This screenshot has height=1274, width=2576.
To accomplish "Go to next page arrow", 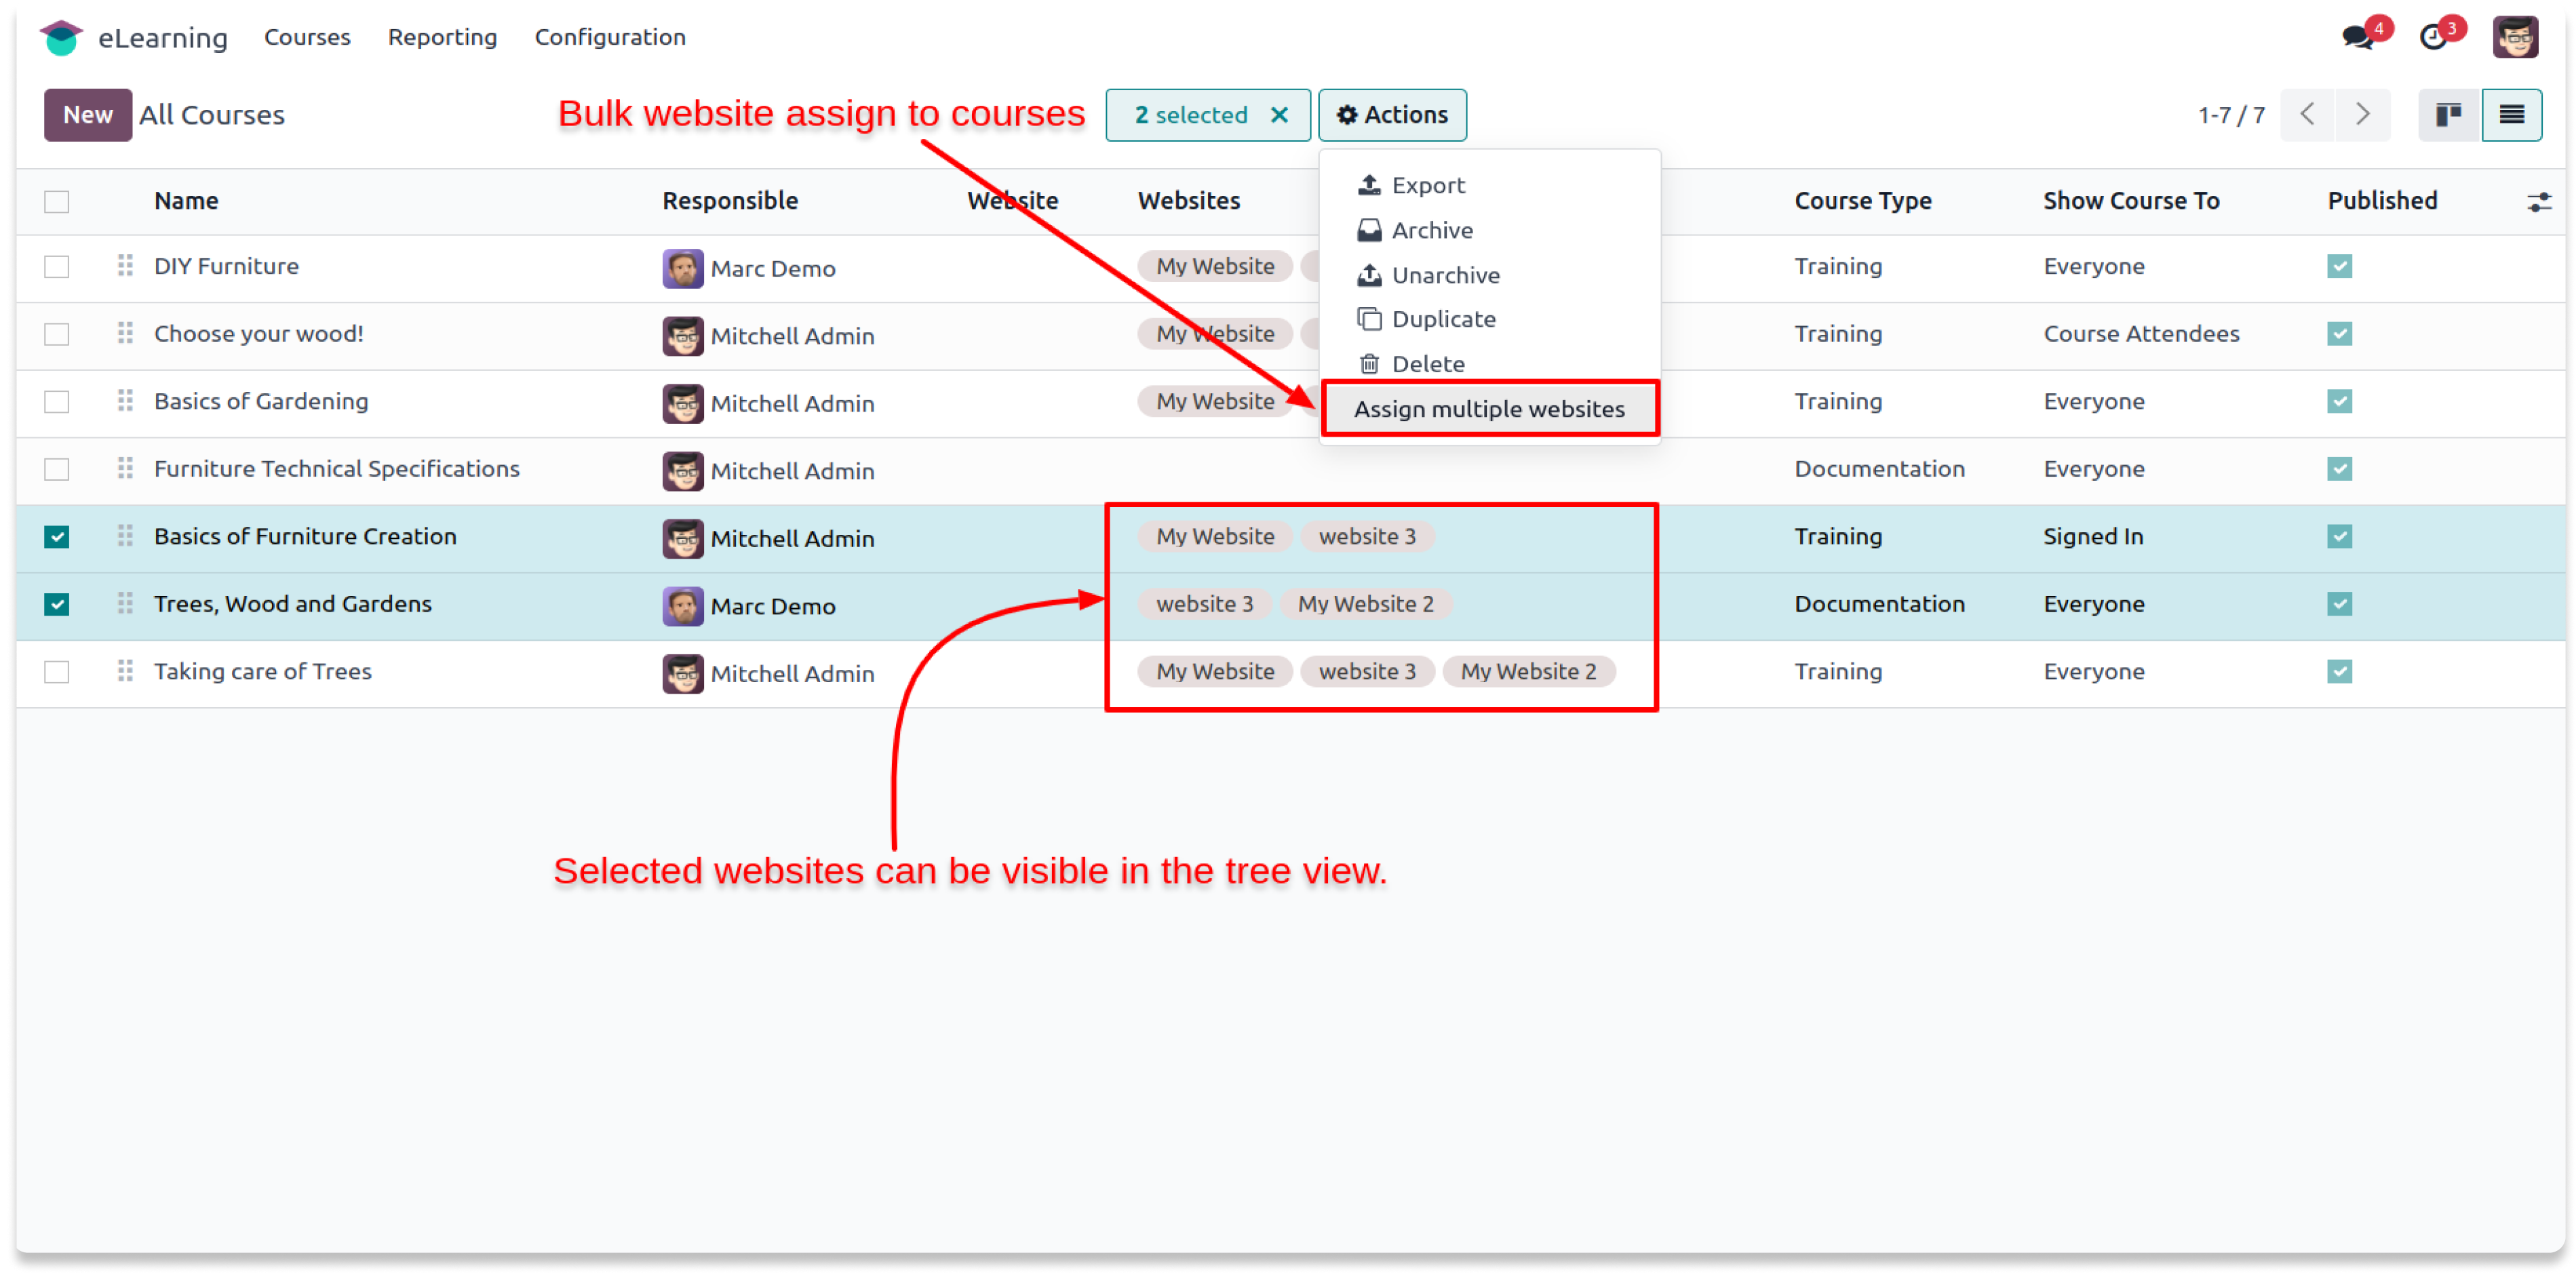I will tap(2362, 114).
